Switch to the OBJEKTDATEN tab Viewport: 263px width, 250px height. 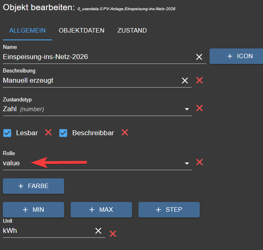pos(81,31)
